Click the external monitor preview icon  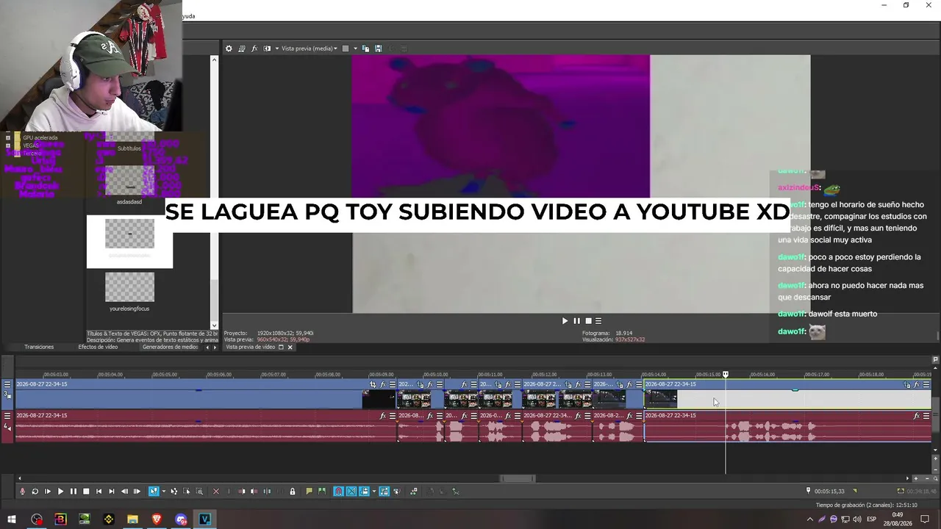click(x=242, y=48)
